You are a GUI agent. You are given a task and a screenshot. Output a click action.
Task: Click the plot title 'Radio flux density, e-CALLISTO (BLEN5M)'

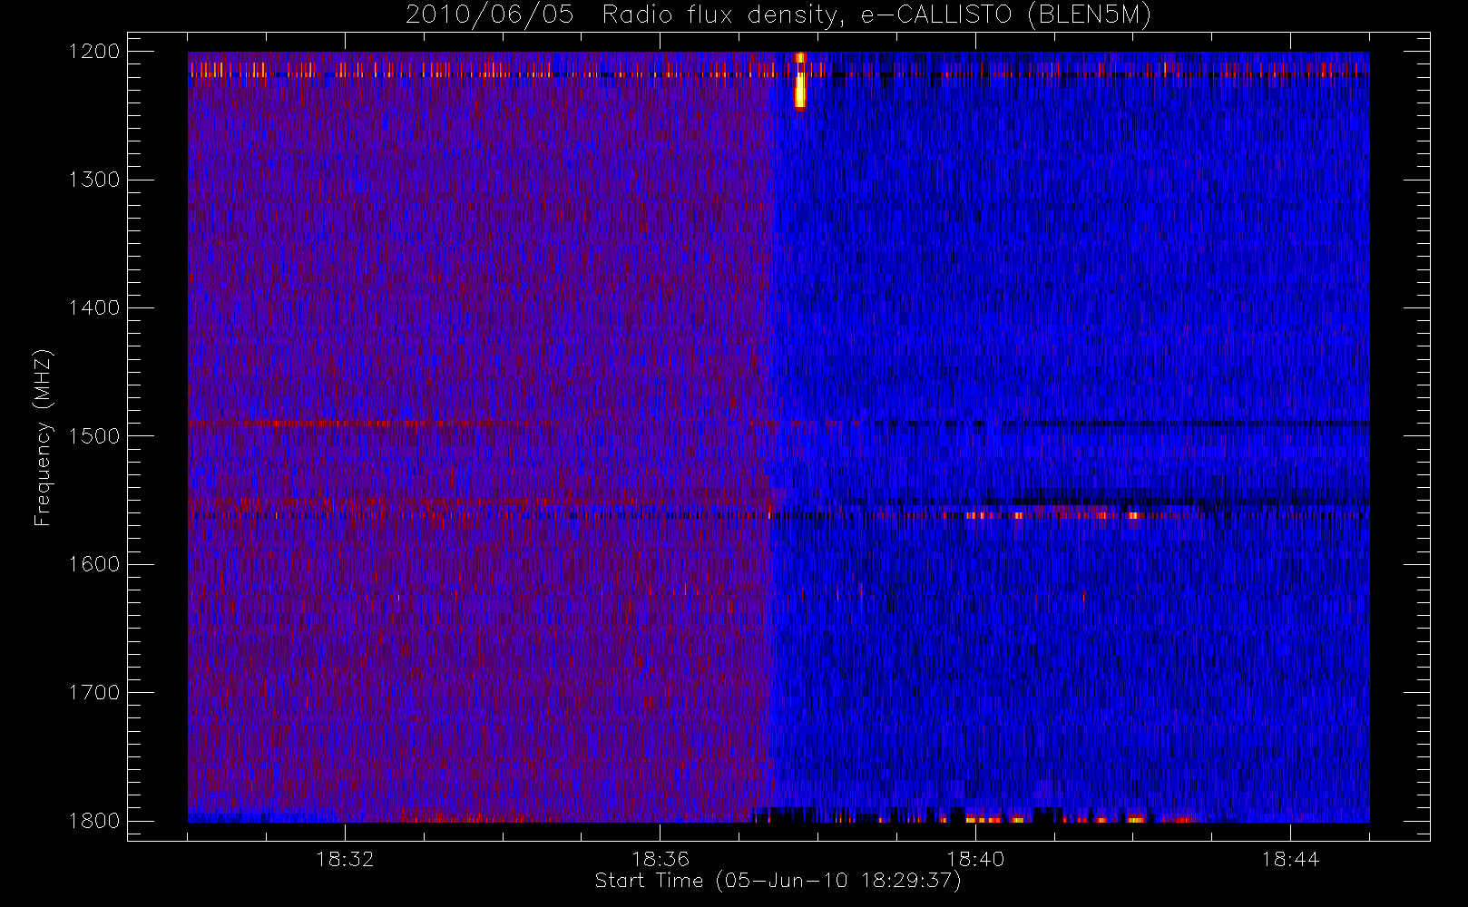click(876, 15)
